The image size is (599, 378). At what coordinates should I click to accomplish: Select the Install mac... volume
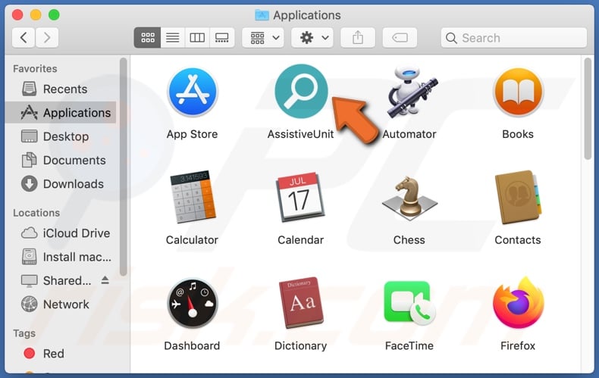(61, 257)
